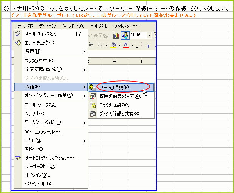Viewport: 234px width, 193px height.
Task: Expand ワークシート分析(U) submenu
Action: point(51,122)
